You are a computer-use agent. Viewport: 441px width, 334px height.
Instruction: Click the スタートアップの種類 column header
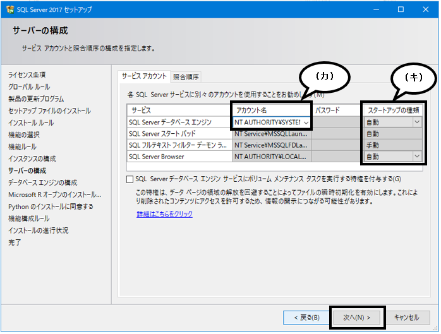[394, 110]
